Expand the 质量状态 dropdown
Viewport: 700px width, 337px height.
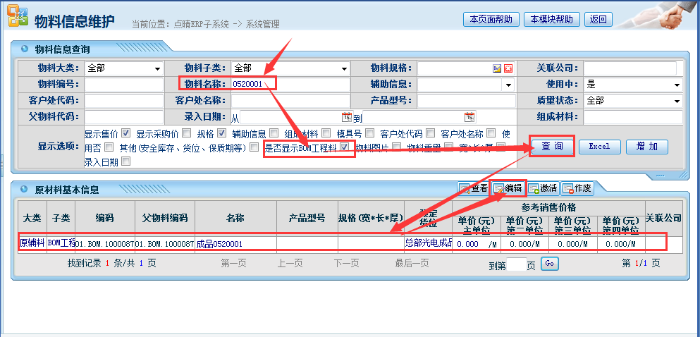click(x=677, y=101)
